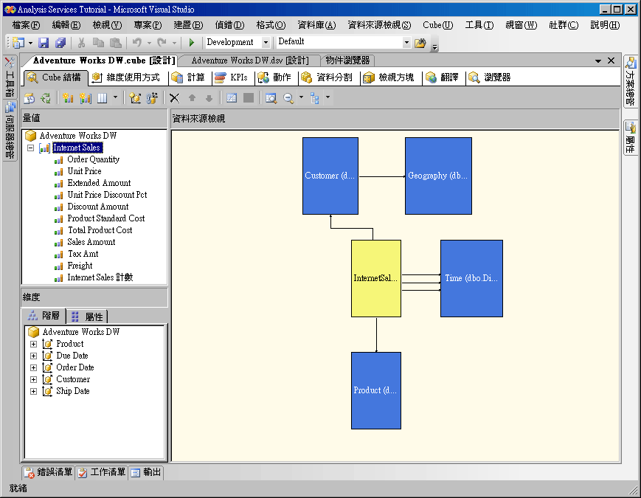
Task: Open the Default platform dropdown
Action: coord(406,43)
